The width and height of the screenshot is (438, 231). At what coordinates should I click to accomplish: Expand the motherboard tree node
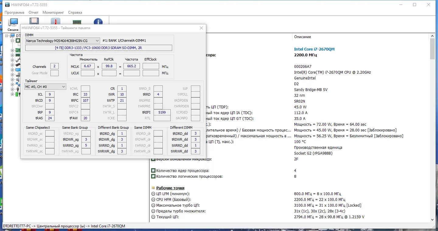tap(12, 50)
